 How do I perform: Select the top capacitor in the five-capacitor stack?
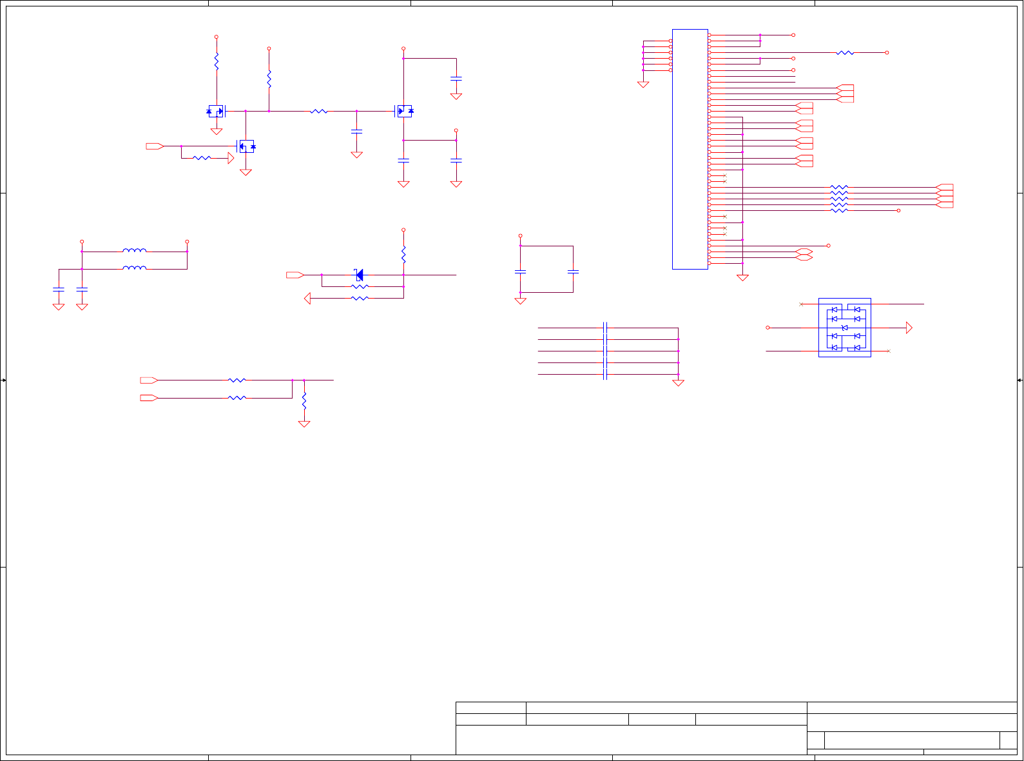605,328
